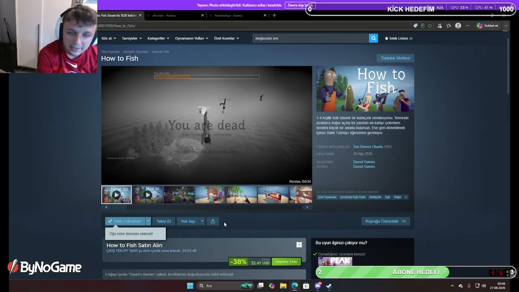This screenshot has height=292, width=519.
Task: Open Steam from the taskbar
Action: (329, 286)
